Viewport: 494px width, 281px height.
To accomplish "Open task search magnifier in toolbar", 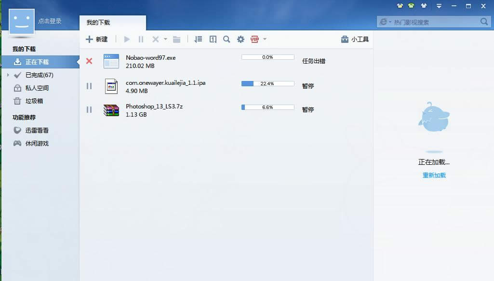I will [x=227, y=40].
